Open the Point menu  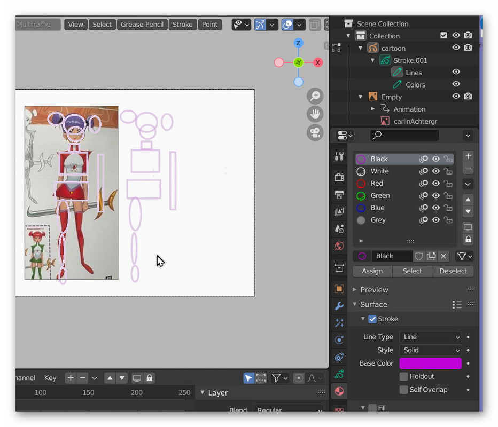click(x=209, y=25)
